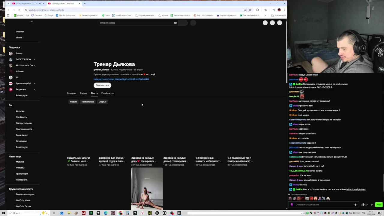Open Главная in YouTube sidebar
384x216 pixels.
20,31
